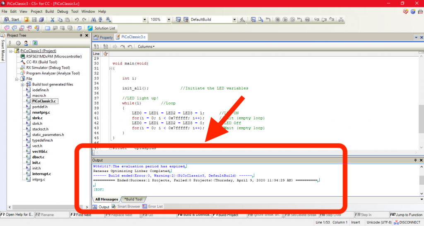The width and height of the screenshot is (424, 226).
Task: Click the Find Previous binoculars icon
Action: pyautogui.click(x=101, y=19)
